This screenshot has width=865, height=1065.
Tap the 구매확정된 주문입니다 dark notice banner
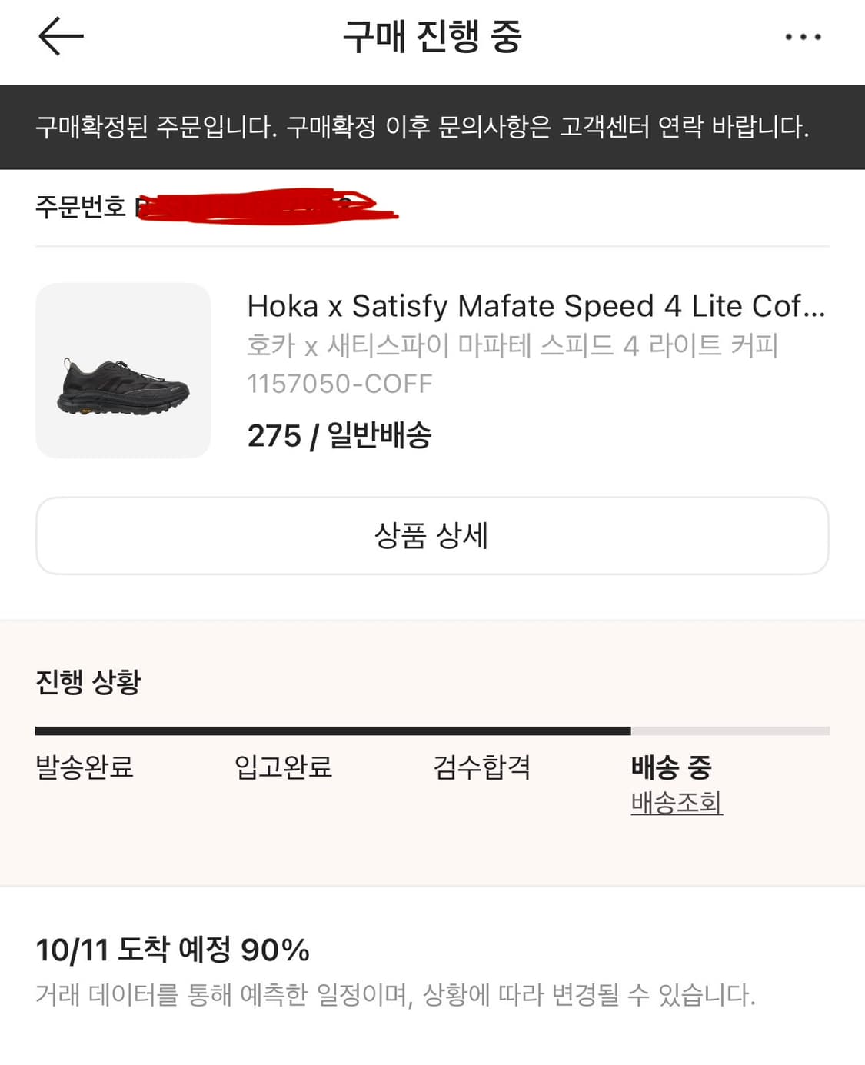coord(423,127)
